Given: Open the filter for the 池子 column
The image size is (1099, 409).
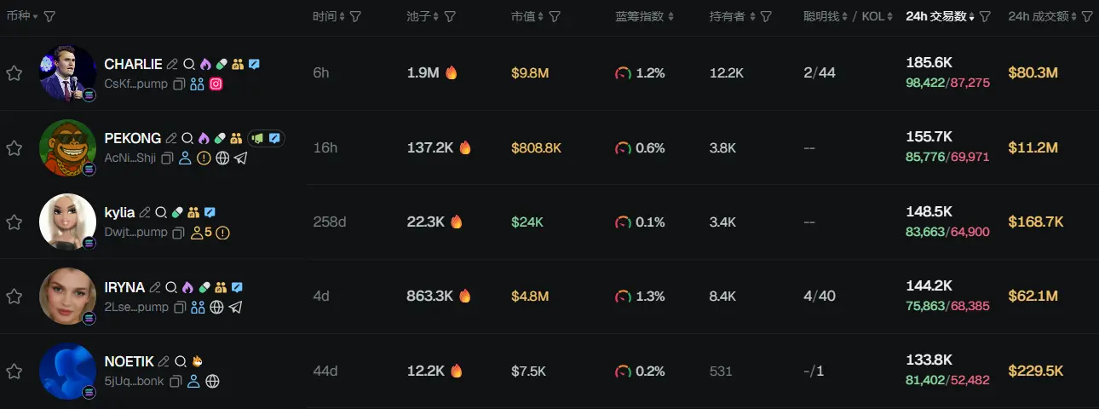Looking at the screenshot, I should (x=450, y=16).
